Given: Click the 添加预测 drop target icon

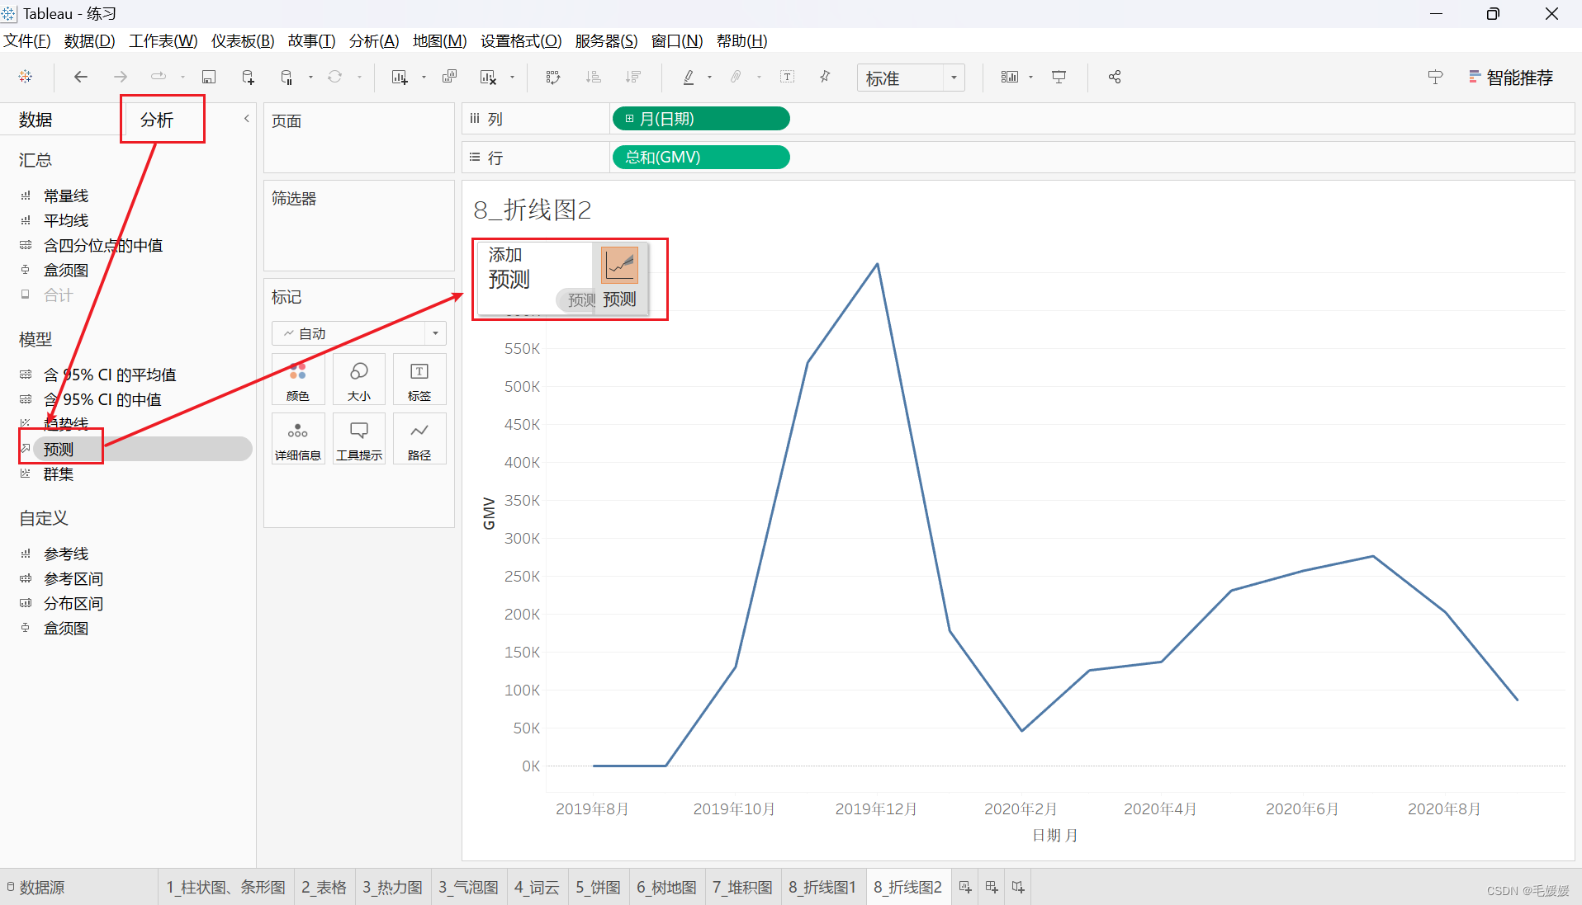Looking at the screenshot, I should pos(619,266).
